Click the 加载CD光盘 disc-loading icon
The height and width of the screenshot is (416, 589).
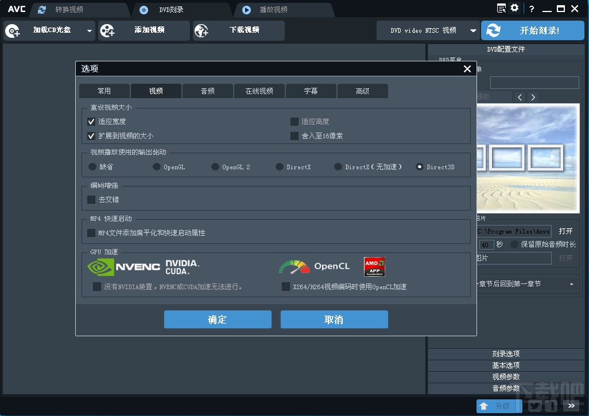coord(13,30)
